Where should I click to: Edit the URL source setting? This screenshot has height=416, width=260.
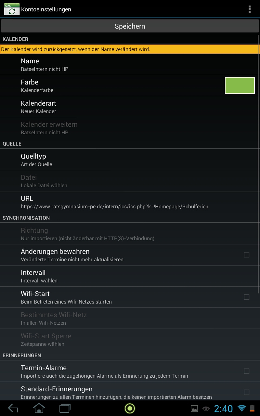point(130,202)
